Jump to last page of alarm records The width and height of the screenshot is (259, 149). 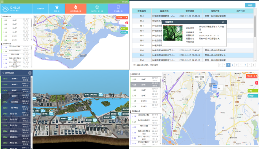click(253, 65)
